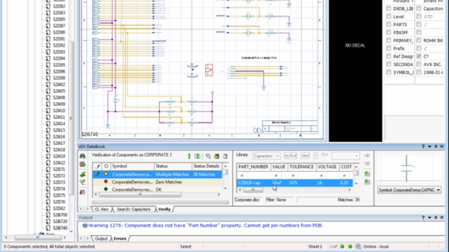Viewport: 449px width, 252px height.
Task: Toggle the checkbox beside ROHM INC value
Action: (419, 40)
